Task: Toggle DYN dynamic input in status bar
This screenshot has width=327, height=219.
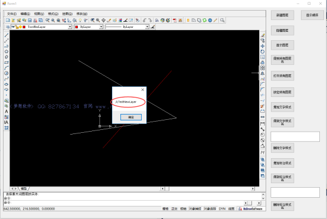Action: (222, 208)
